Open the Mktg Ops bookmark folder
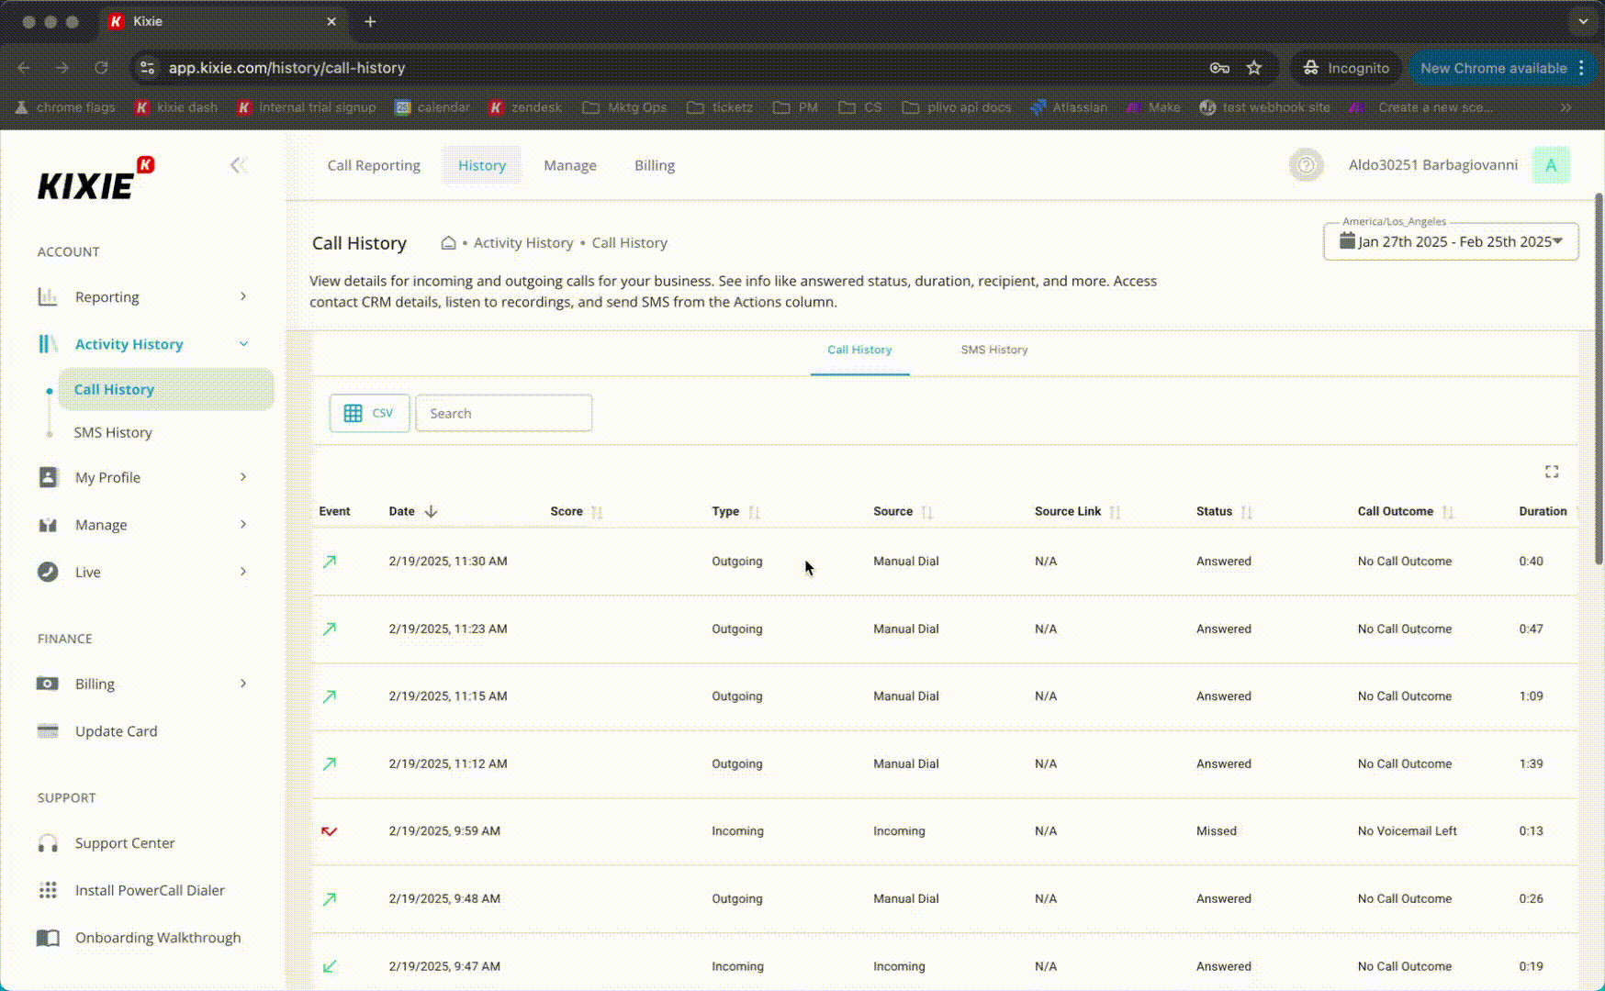Image resolution: width=1605 pixels, height=991 pixels. (625, 107)
